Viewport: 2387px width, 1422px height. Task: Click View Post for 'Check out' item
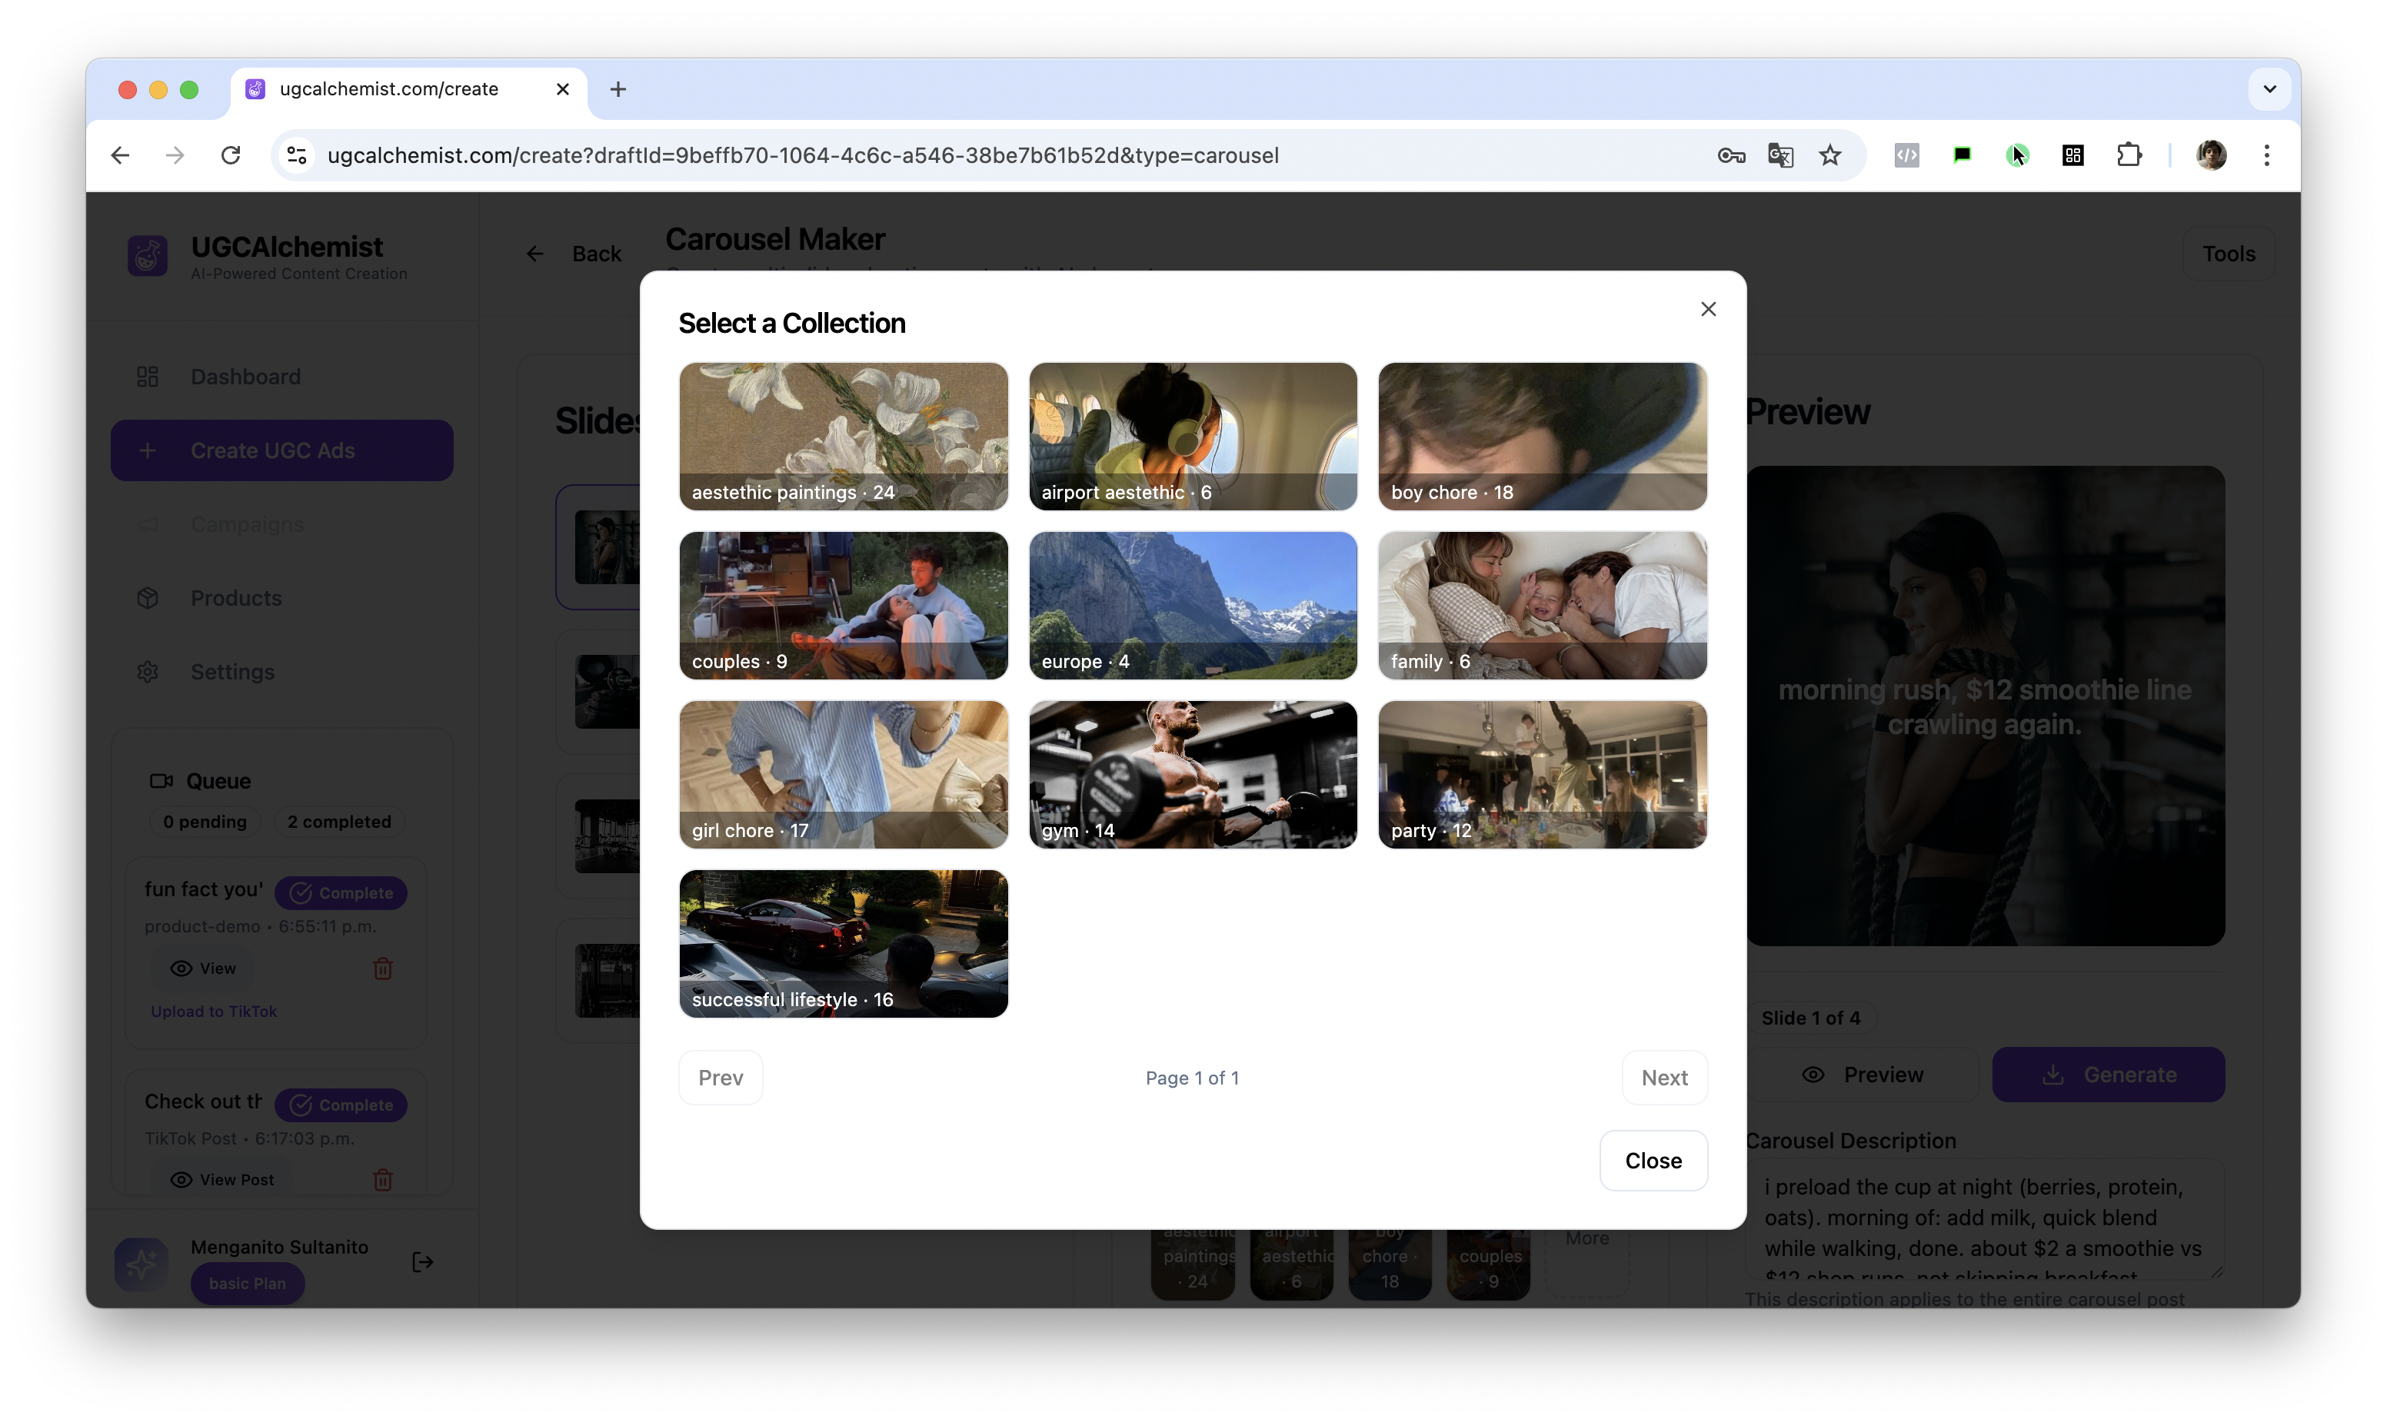(x=221, y=1180)
